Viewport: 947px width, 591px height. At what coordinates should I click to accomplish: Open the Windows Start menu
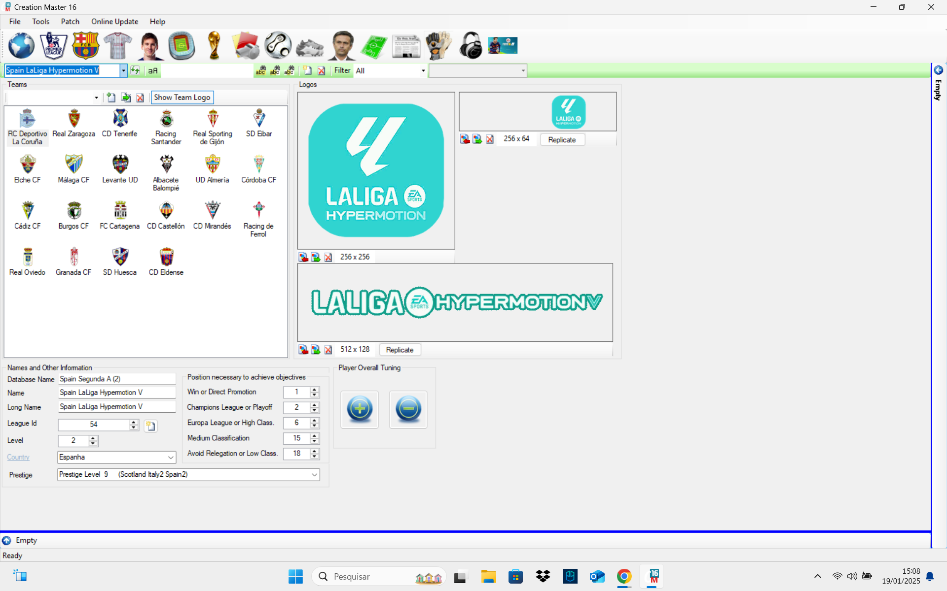(x=295, y=576)
